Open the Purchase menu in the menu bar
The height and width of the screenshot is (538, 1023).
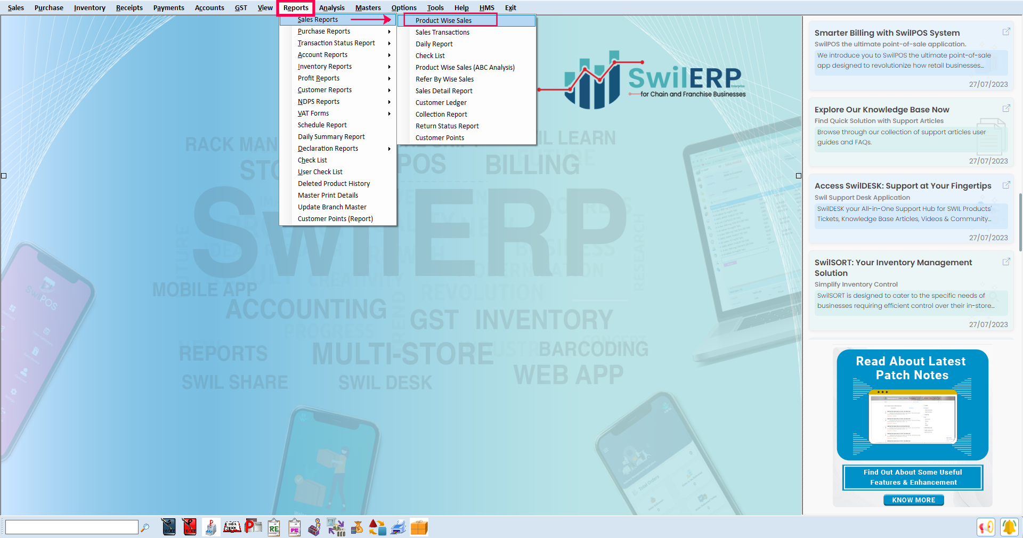(x=49, y=7)
